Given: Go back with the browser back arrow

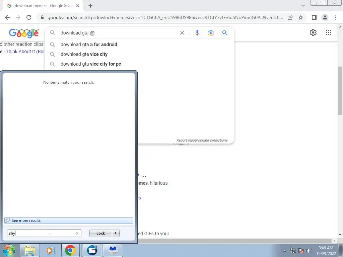Looking at the screenshot, I should click(x=7, y=17).
